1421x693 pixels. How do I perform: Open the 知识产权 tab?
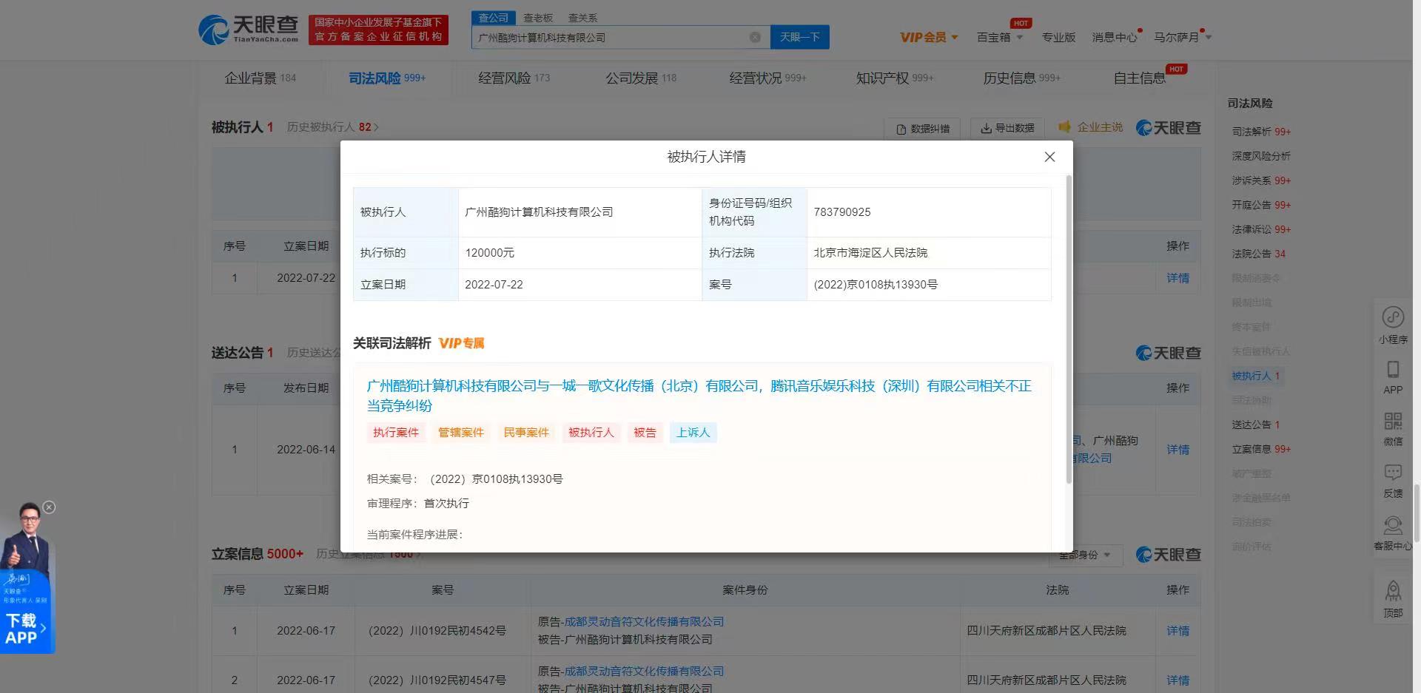(x=895, y=78)
